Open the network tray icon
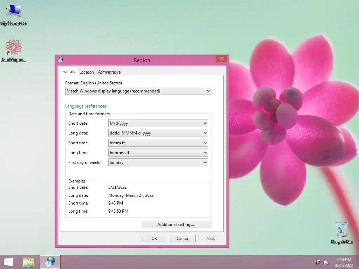The height and width of the screenshot is (269, 359). [318, 262]
